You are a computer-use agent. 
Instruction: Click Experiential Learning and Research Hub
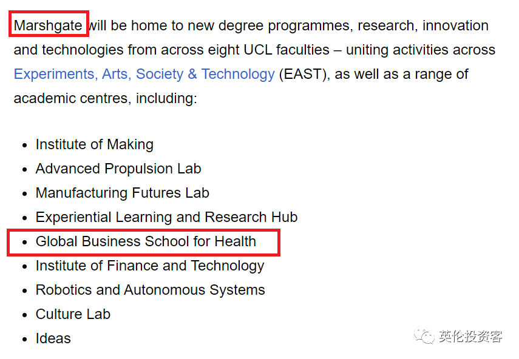(166, 217)
